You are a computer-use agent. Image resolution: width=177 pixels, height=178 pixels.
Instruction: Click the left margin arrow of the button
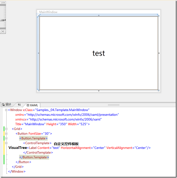(38, 53)
